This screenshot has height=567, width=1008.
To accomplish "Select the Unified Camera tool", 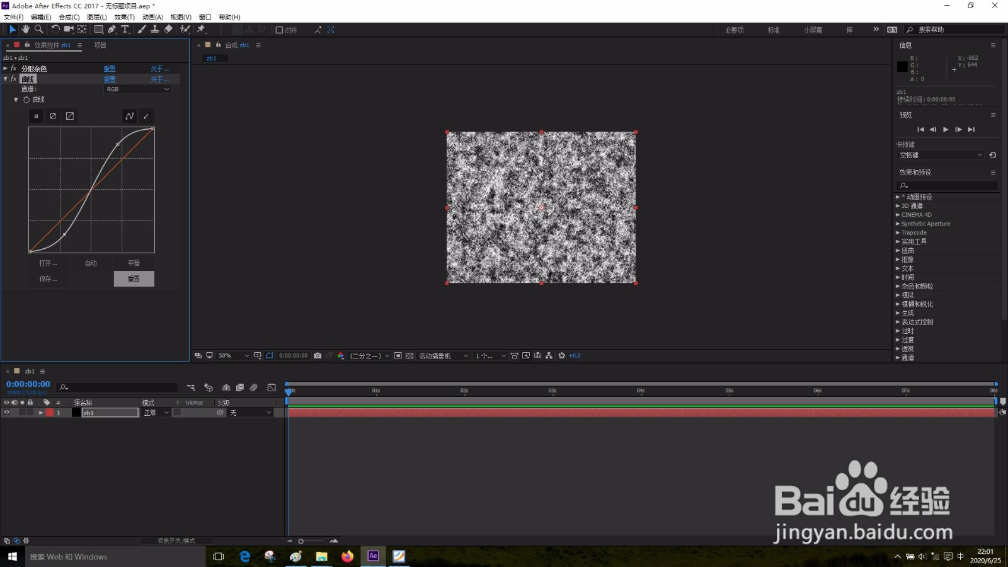I will pos(69,29).
